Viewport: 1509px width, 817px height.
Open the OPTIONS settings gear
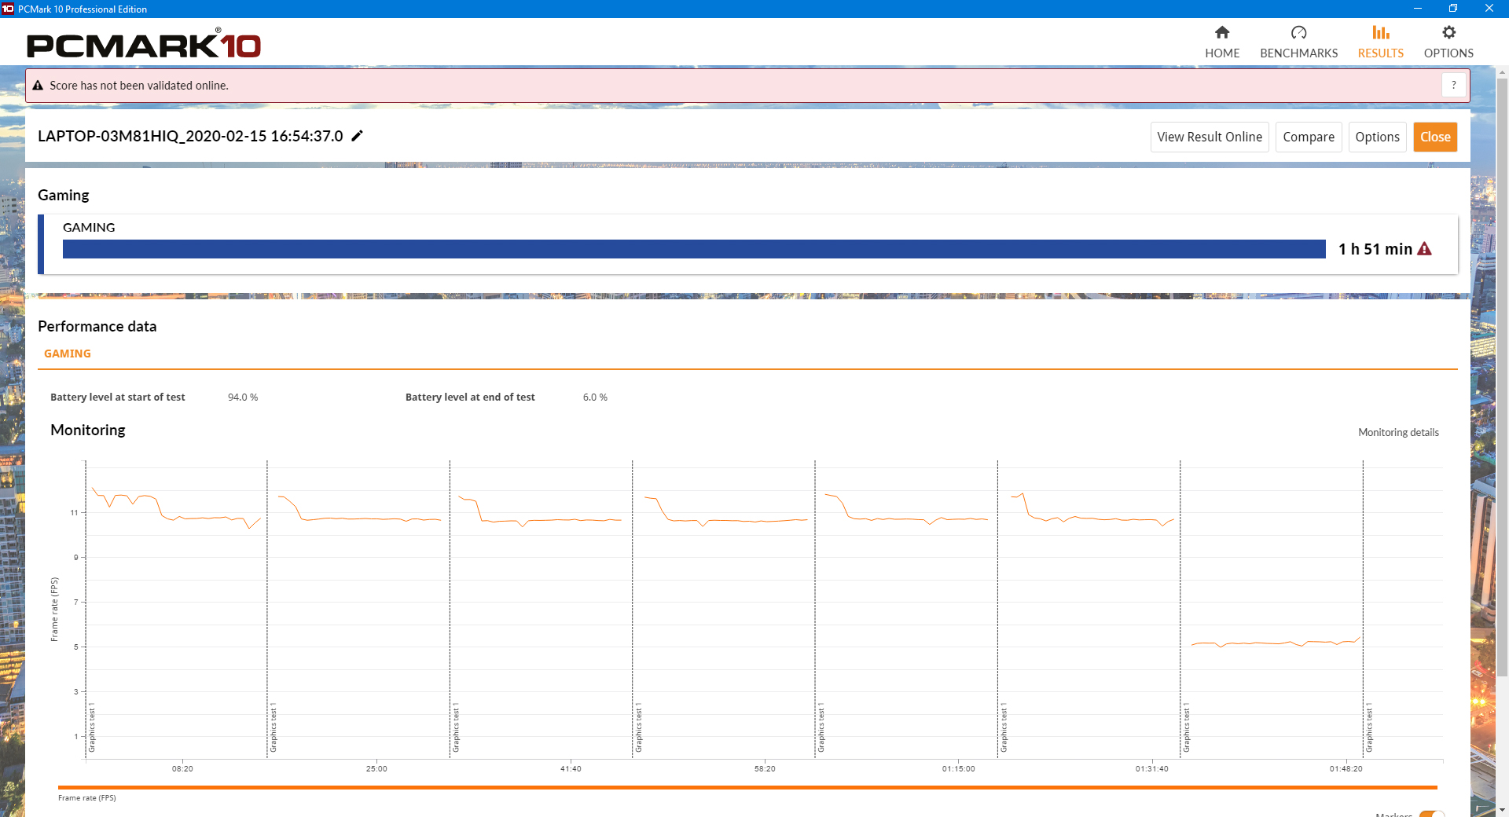point(1448,42)
